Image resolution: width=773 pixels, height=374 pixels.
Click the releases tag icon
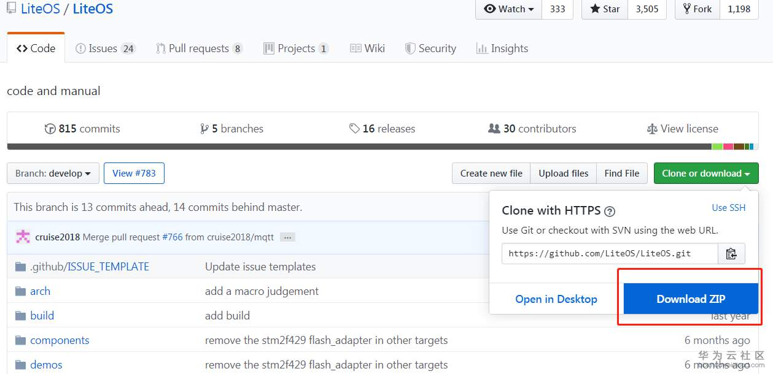pos(354,129)
